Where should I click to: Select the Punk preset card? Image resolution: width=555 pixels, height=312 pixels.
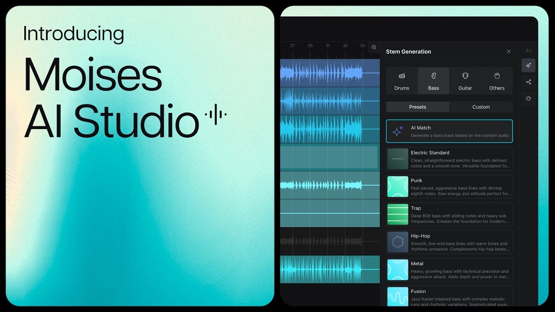[449, 186]
